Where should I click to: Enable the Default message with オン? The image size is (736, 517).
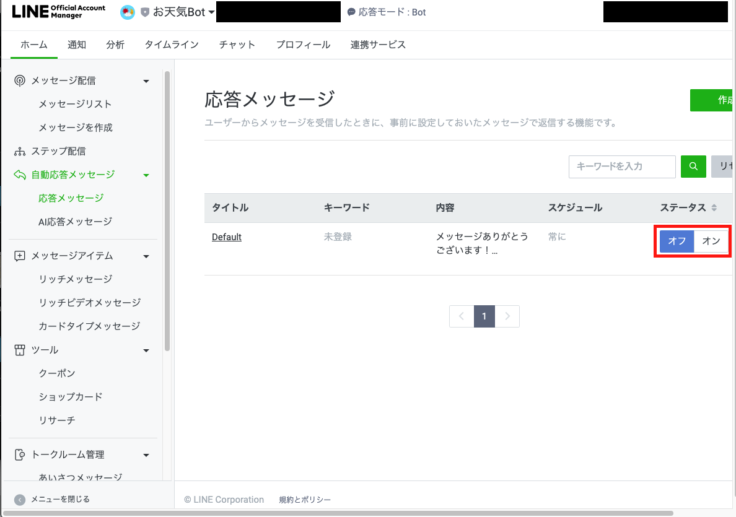click(x=711, y=241)
